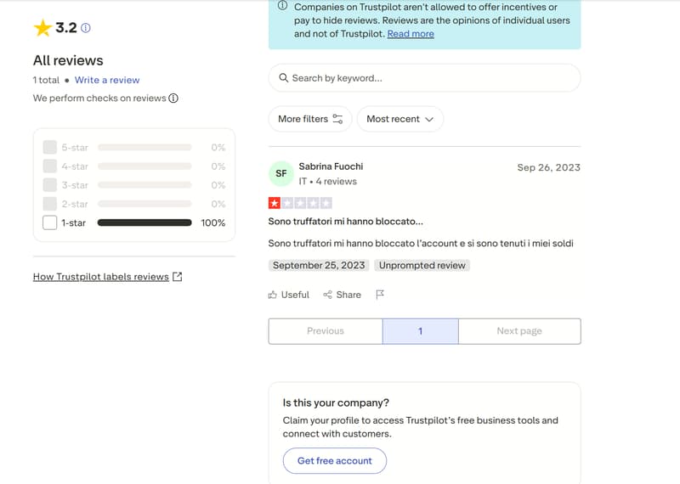Open How Trustpilot labels reviews link
680x484 pixels.
coord(100,277)
